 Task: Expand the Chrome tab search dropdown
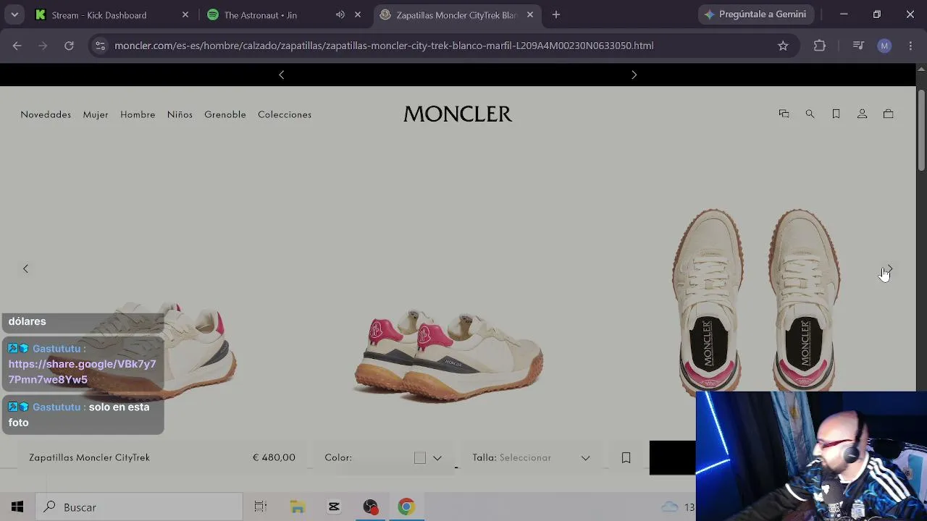click(x=14, y=14)
